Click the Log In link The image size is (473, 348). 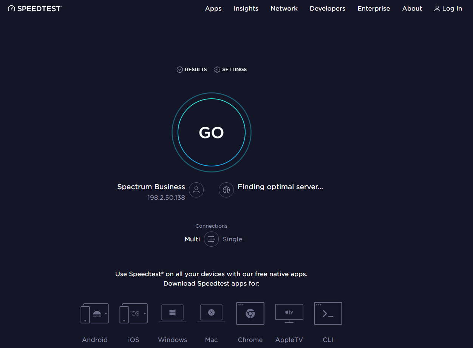448,8
